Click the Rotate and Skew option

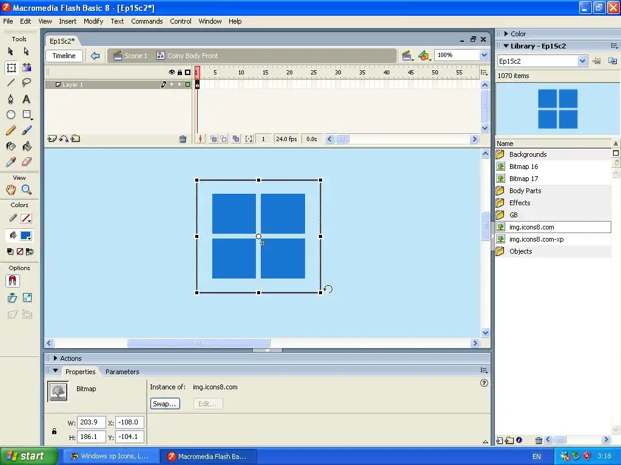pyautogui.click(x=12, y=298)
